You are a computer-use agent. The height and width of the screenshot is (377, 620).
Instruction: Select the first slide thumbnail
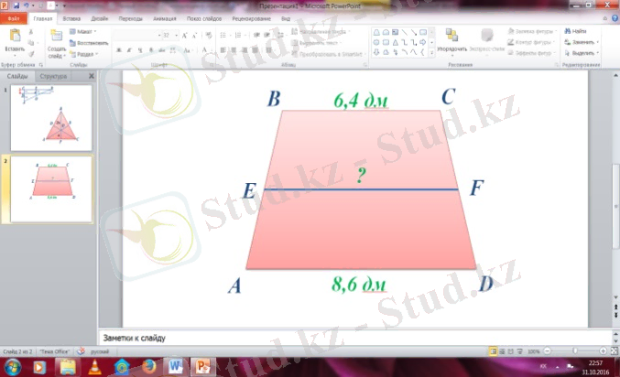[51, 118]
